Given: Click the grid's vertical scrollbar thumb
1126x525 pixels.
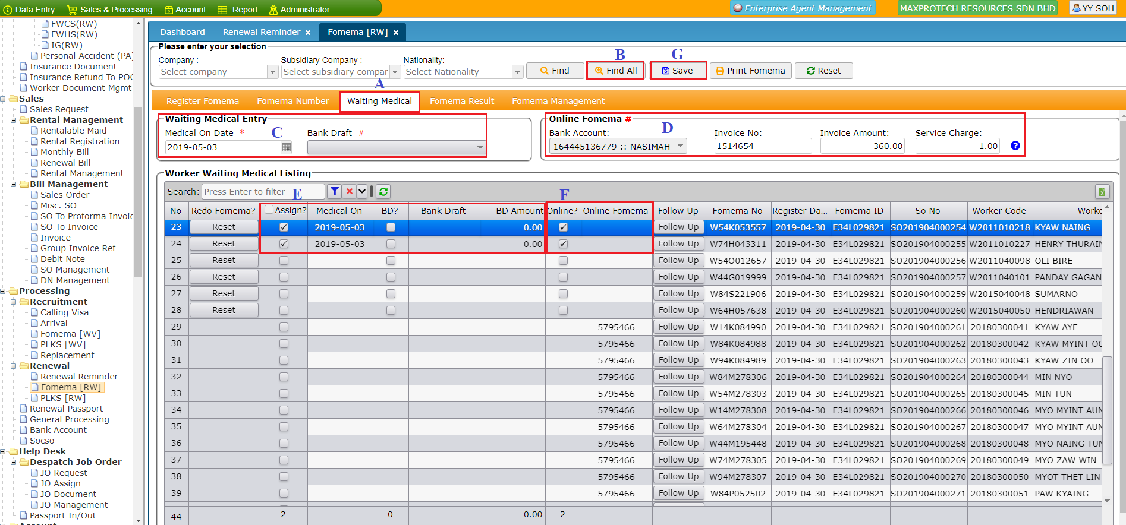Looking at the screenshot, I should pyautogui.click(x=1107, y=410).
